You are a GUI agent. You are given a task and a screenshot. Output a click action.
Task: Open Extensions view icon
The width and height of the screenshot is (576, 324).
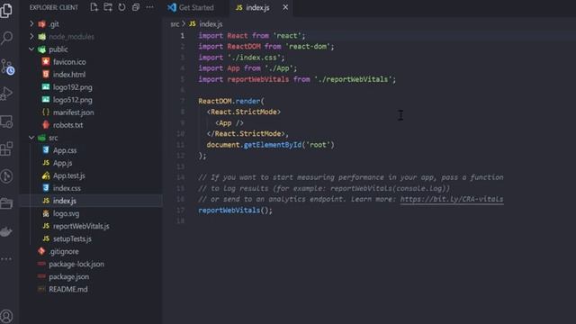6,148
